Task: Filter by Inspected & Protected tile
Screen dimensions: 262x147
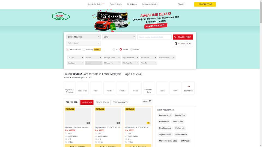Action: [70, 88]
